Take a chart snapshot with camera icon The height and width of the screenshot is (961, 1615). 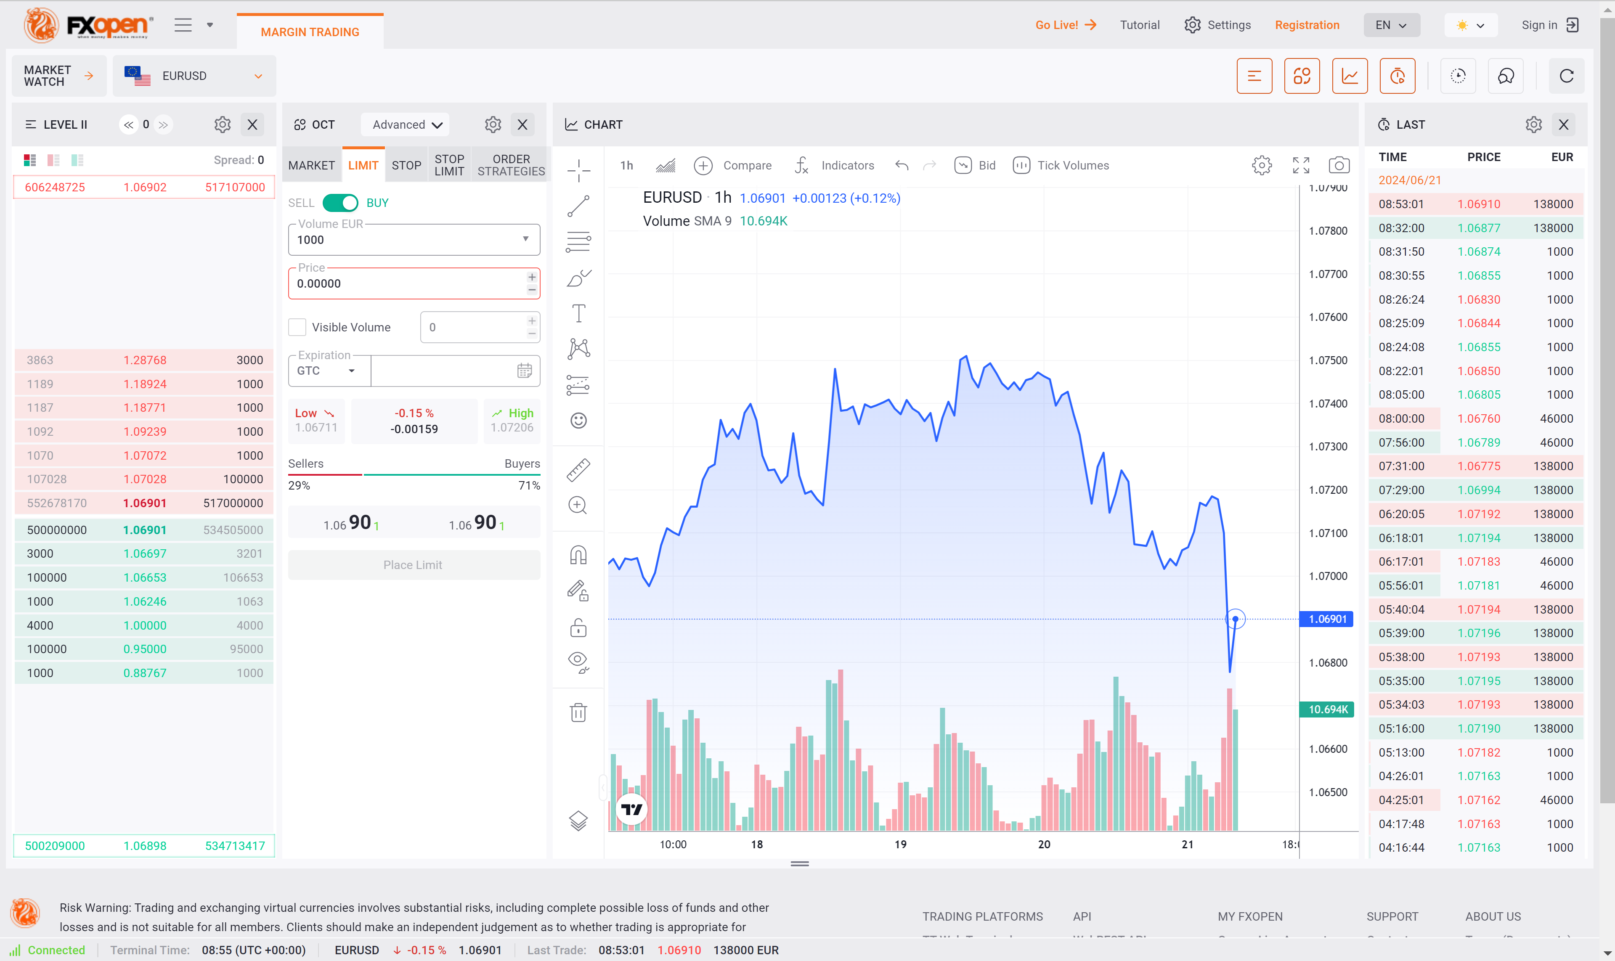(1339, 165)
